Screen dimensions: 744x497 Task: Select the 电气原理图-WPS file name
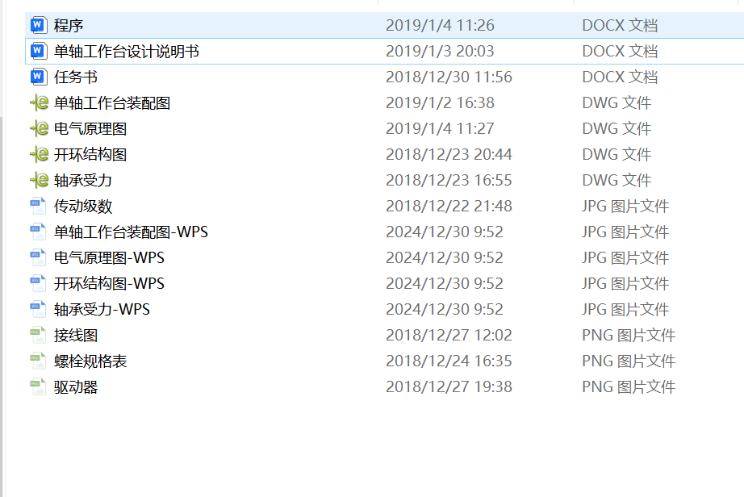coord(109,257)
